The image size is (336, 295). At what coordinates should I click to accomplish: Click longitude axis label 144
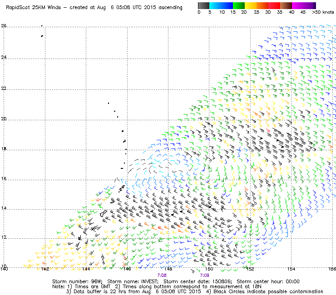86,269
